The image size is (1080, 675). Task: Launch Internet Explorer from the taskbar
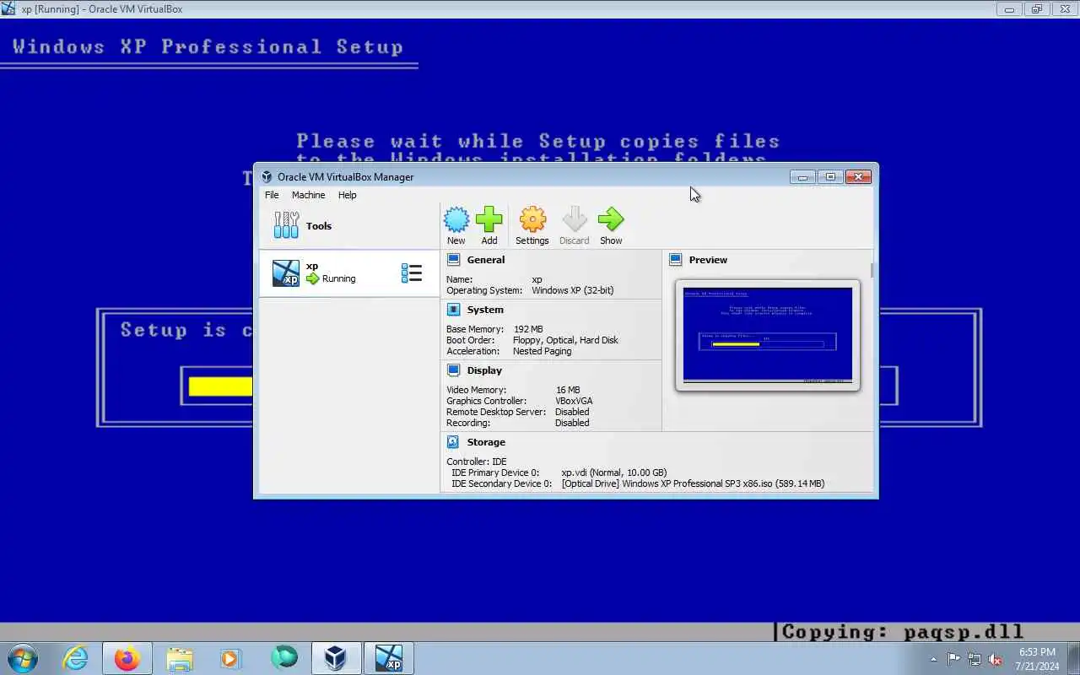[76, 658]
